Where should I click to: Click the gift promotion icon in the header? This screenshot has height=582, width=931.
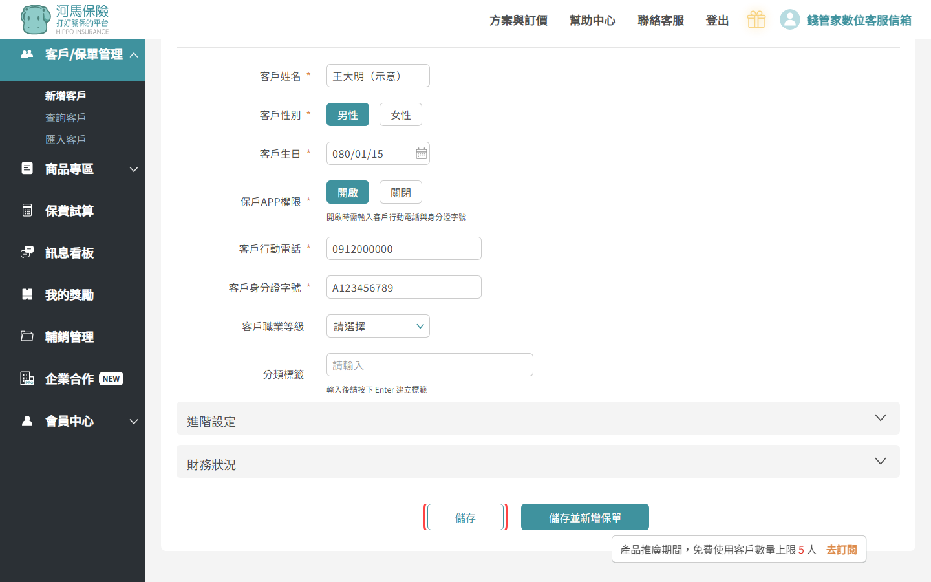(x=756, y=19)
